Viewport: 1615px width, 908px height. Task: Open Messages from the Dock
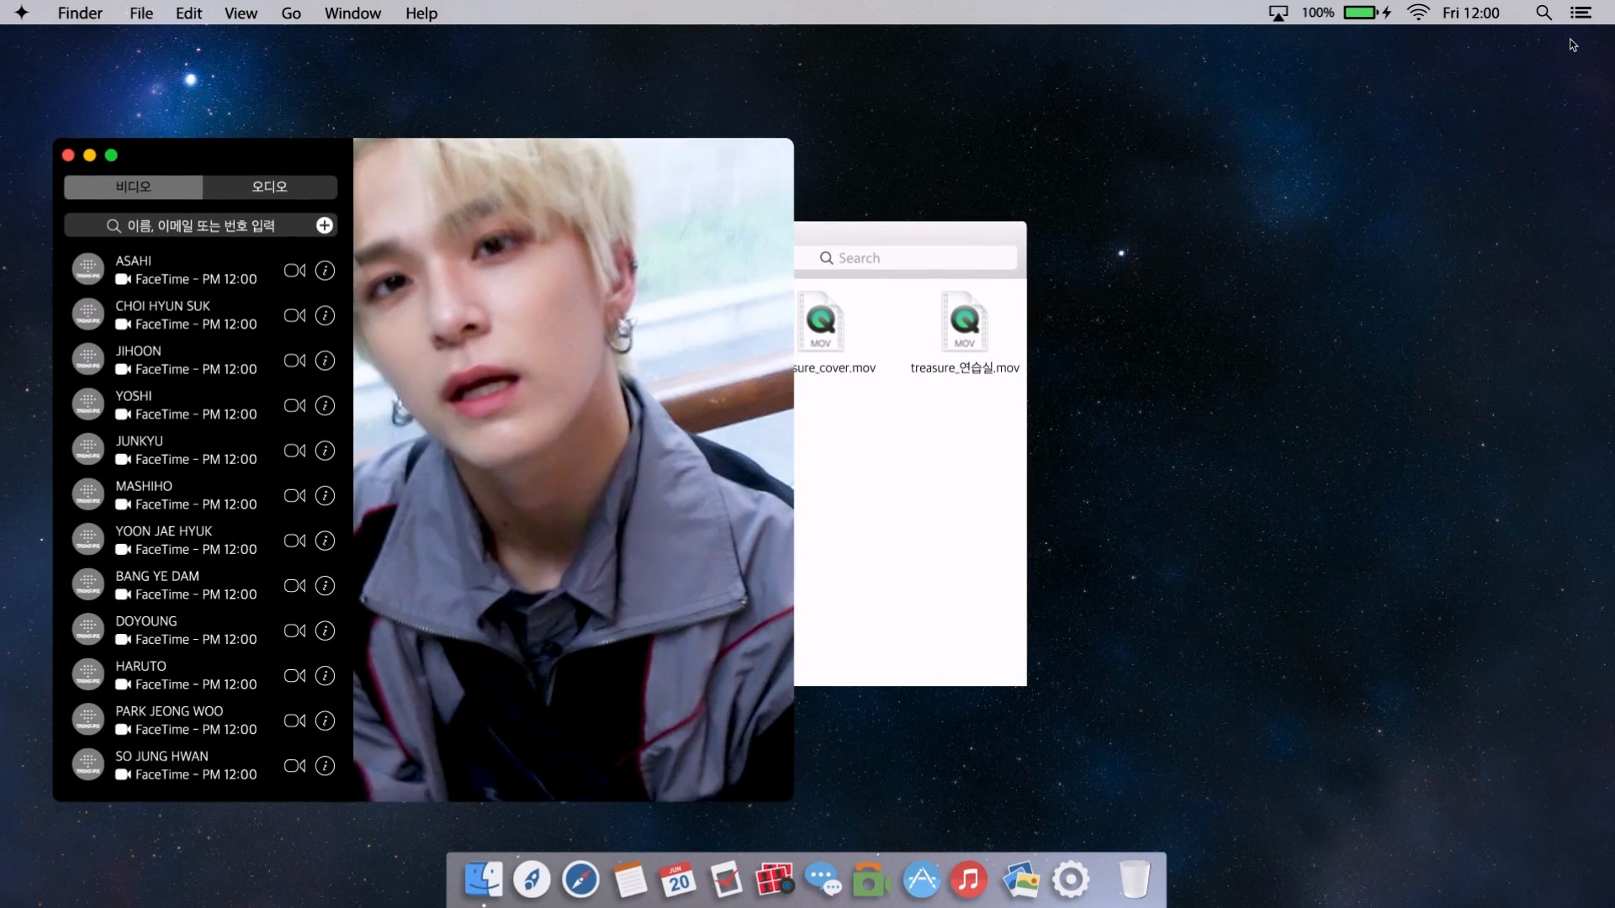(823, 879)
